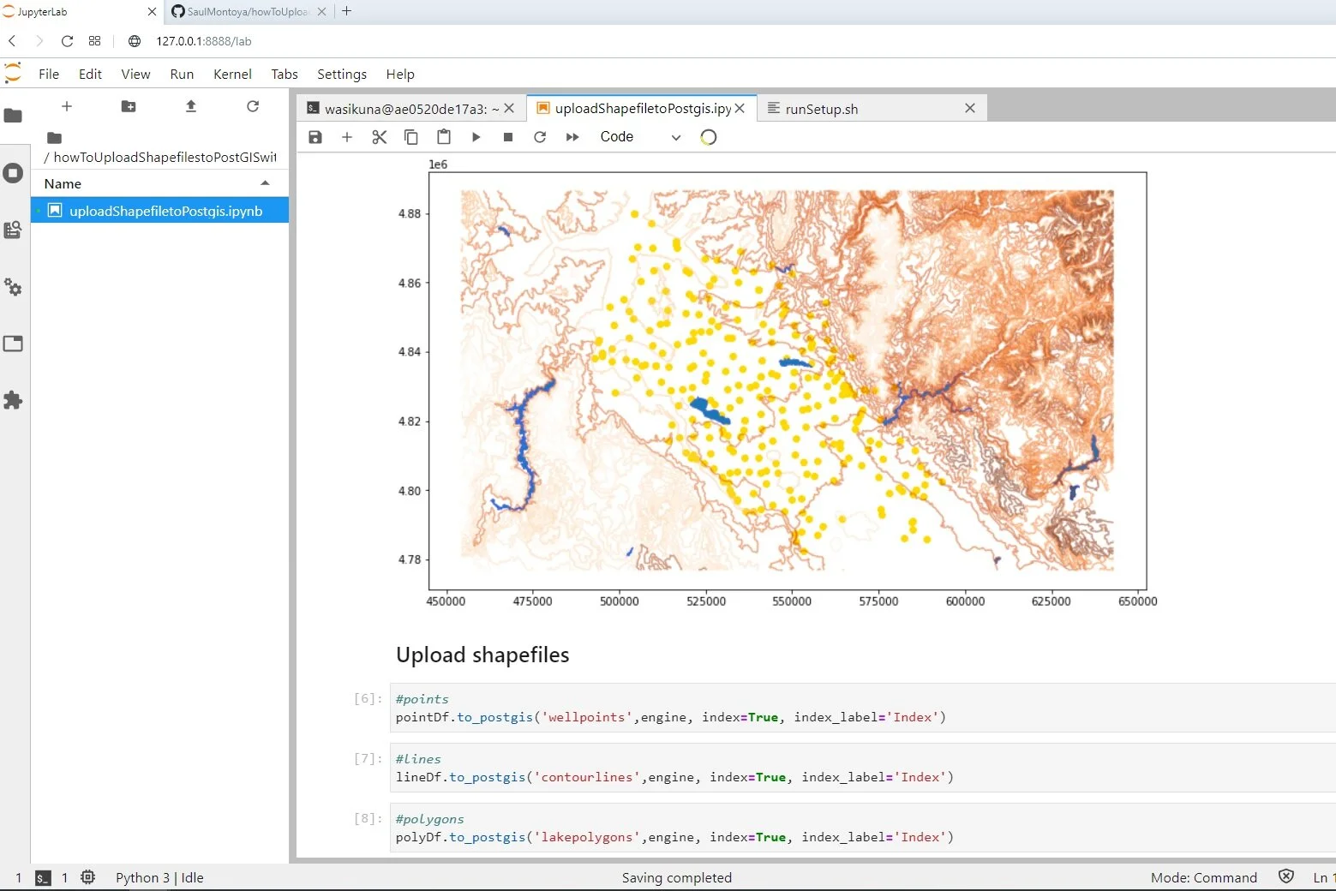Reverse the Name column sort order
This screenshot has height=891, width=1336.
click(264, 182)
